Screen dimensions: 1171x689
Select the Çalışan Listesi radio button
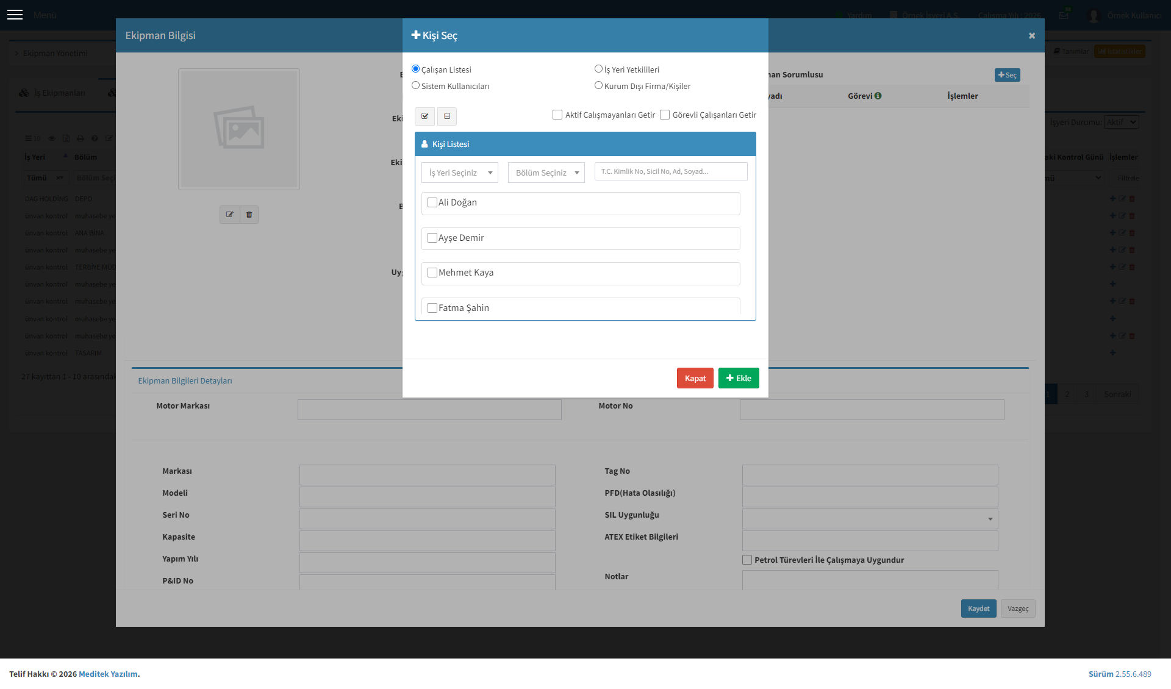click(416, 69)
